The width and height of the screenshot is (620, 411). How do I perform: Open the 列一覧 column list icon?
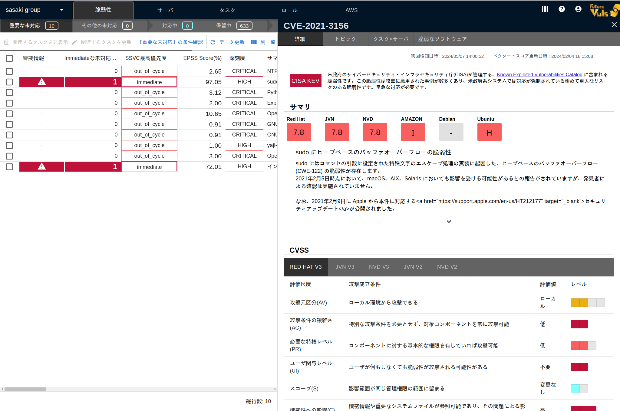[254, 42]
